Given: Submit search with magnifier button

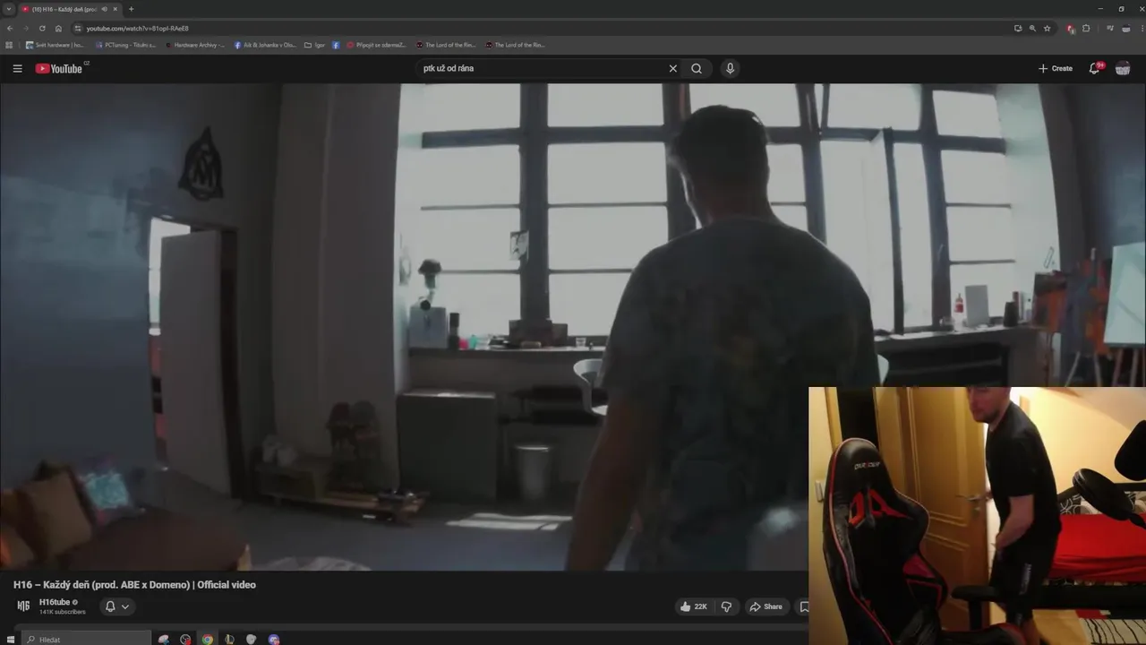Looking at the screenshot, I should pyautogui.click(x=697, y=68).
